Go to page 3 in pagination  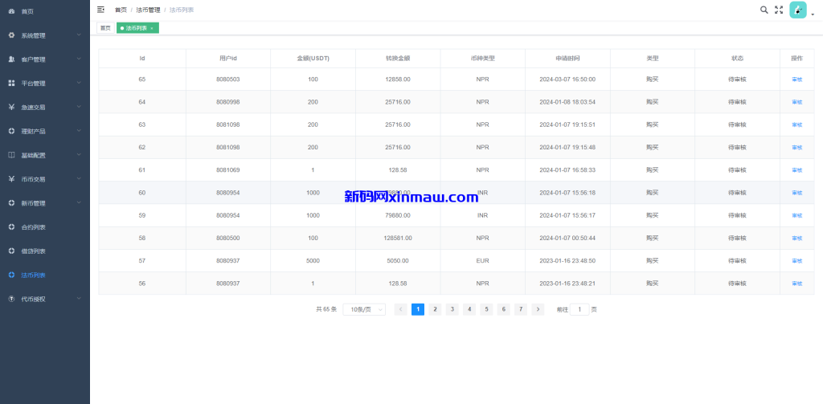452,309
